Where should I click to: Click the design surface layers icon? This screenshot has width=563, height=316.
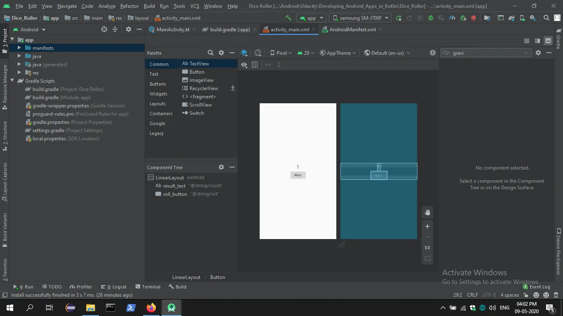coord(244,53)
